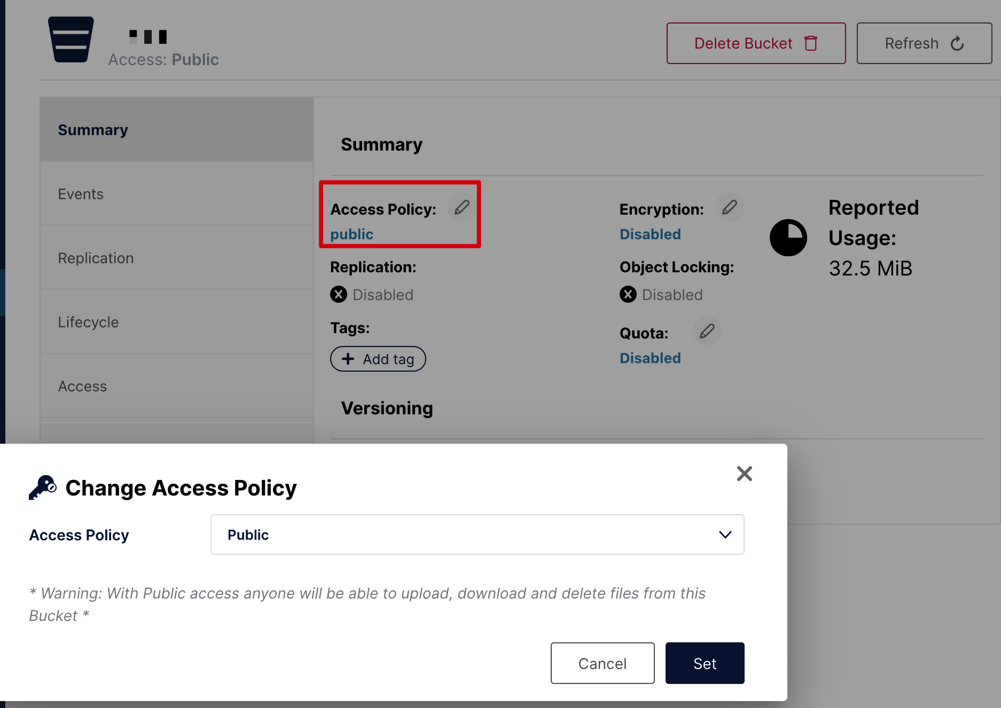Click the Quota edit pencil icon
This screenshot has width=1001, height=708.
pos(707,332)
